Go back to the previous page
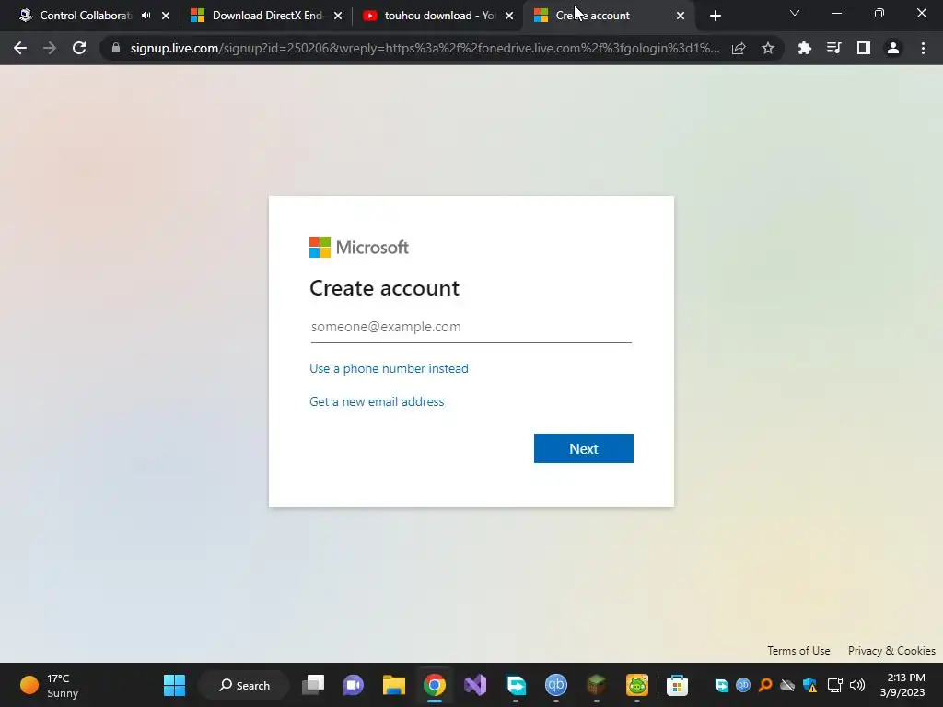The height and width of the screenshot is (707, 943). click(20, 48)
